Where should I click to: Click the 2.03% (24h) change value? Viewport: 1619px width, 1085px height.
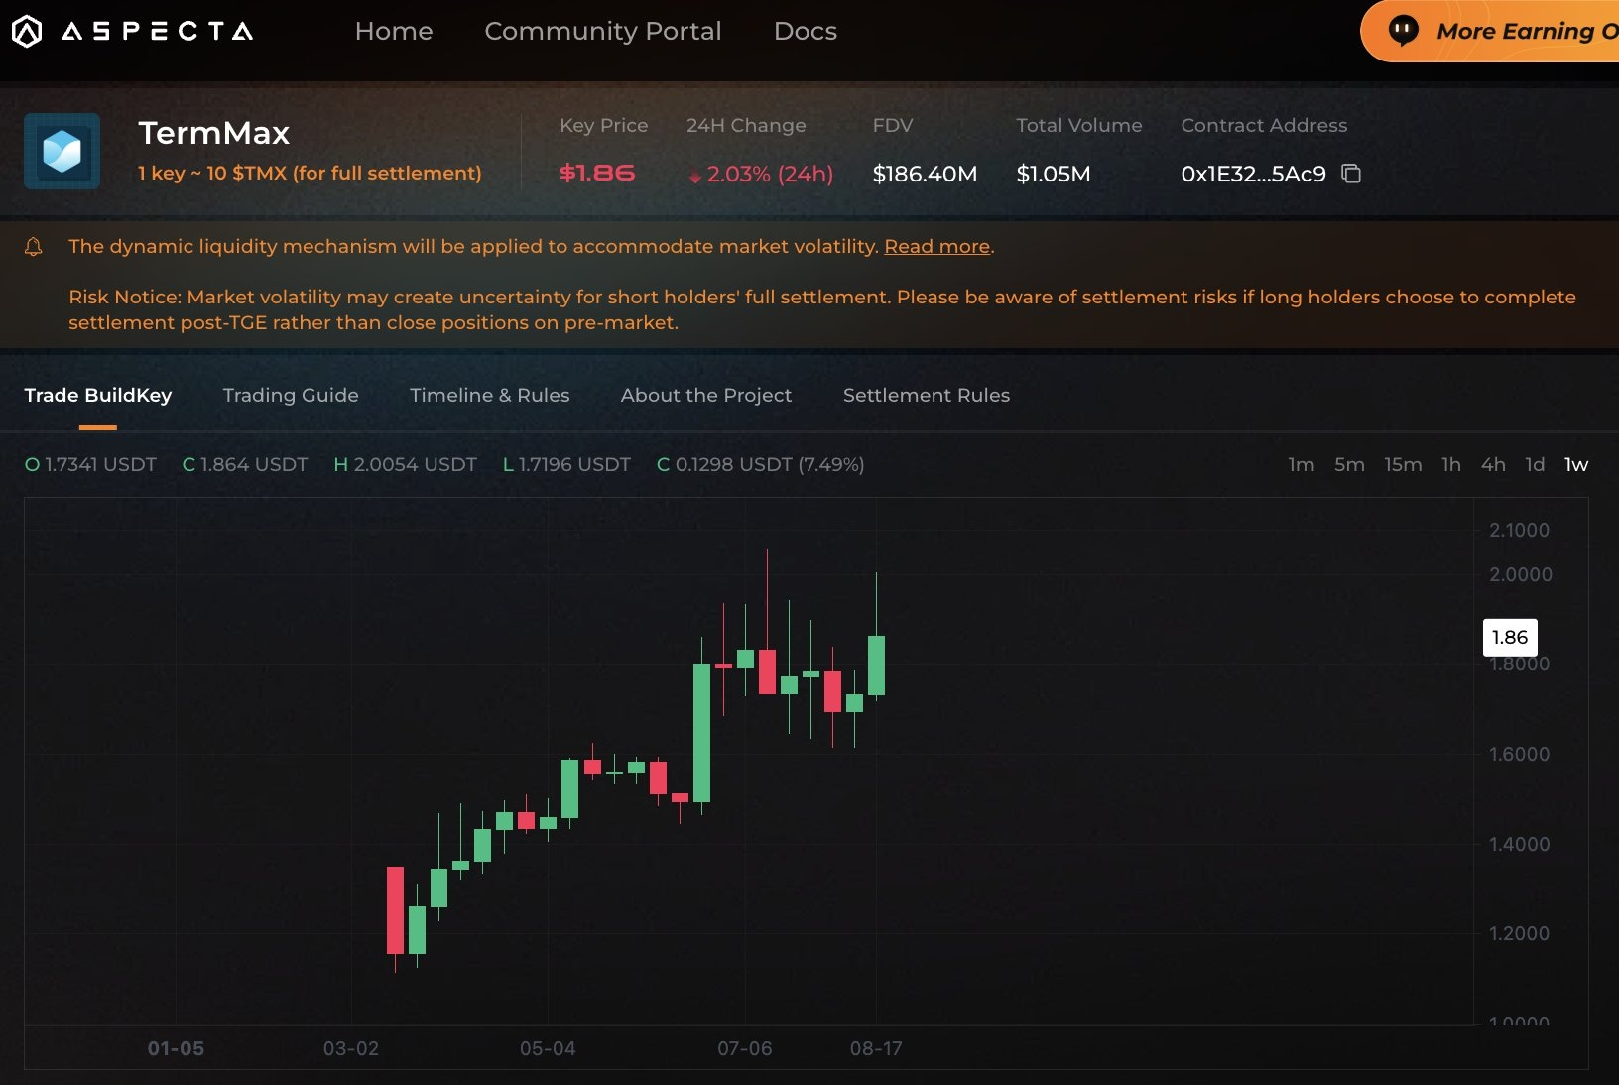pos(770,174)
